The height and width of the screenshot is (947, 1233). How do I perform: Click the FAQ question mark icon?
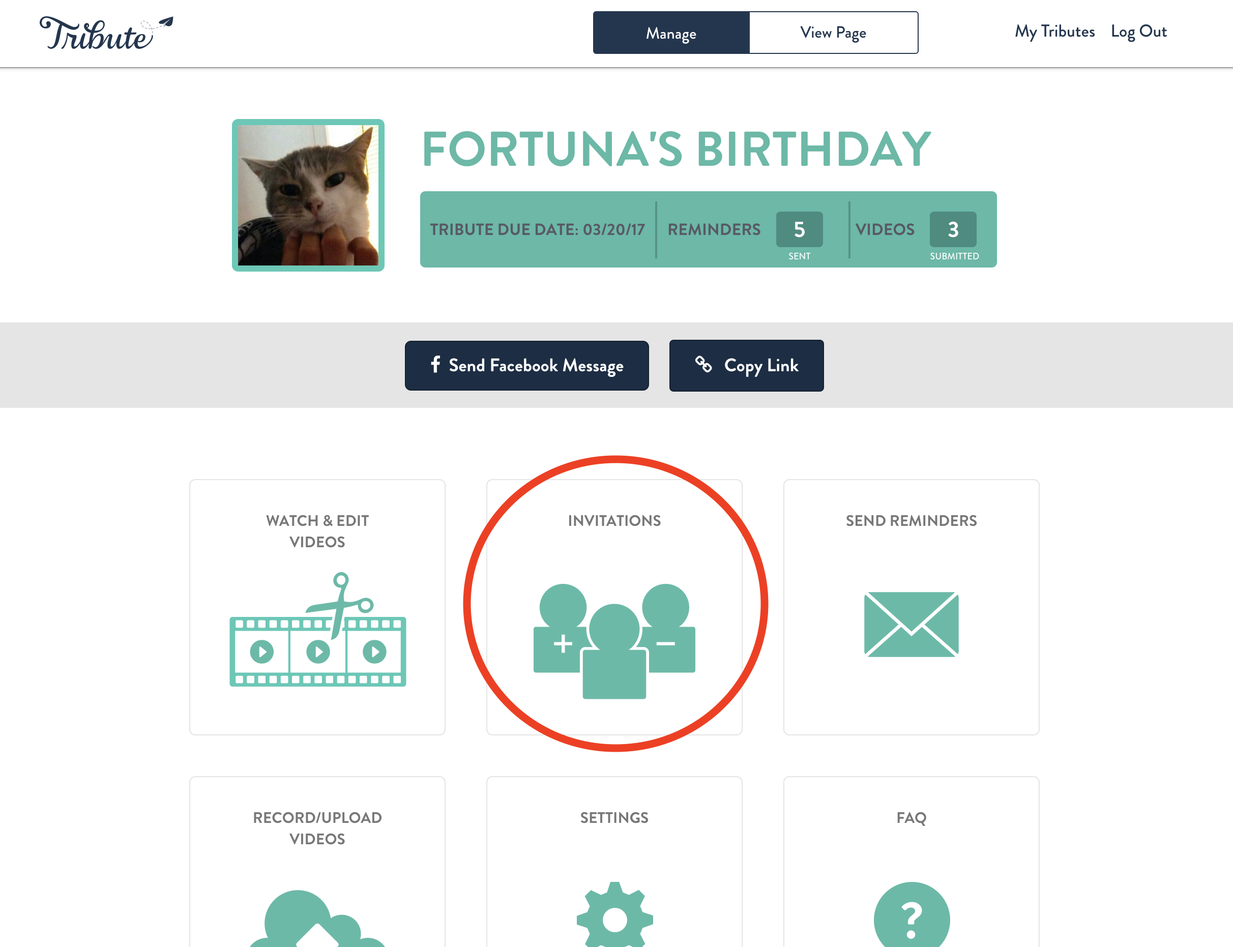(x=911, y=914)
